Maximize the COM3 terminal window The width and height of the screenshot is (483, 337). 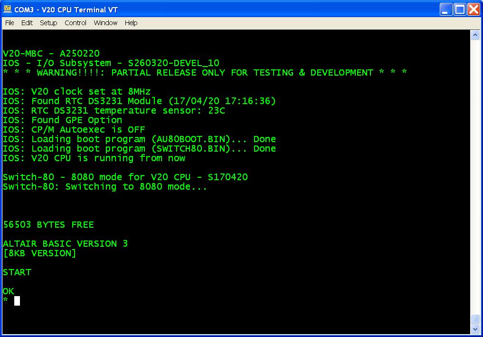coord(460,9)
